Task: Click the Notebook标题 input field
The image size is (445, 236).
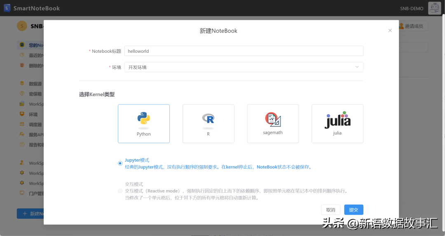Action: (243, 51)
